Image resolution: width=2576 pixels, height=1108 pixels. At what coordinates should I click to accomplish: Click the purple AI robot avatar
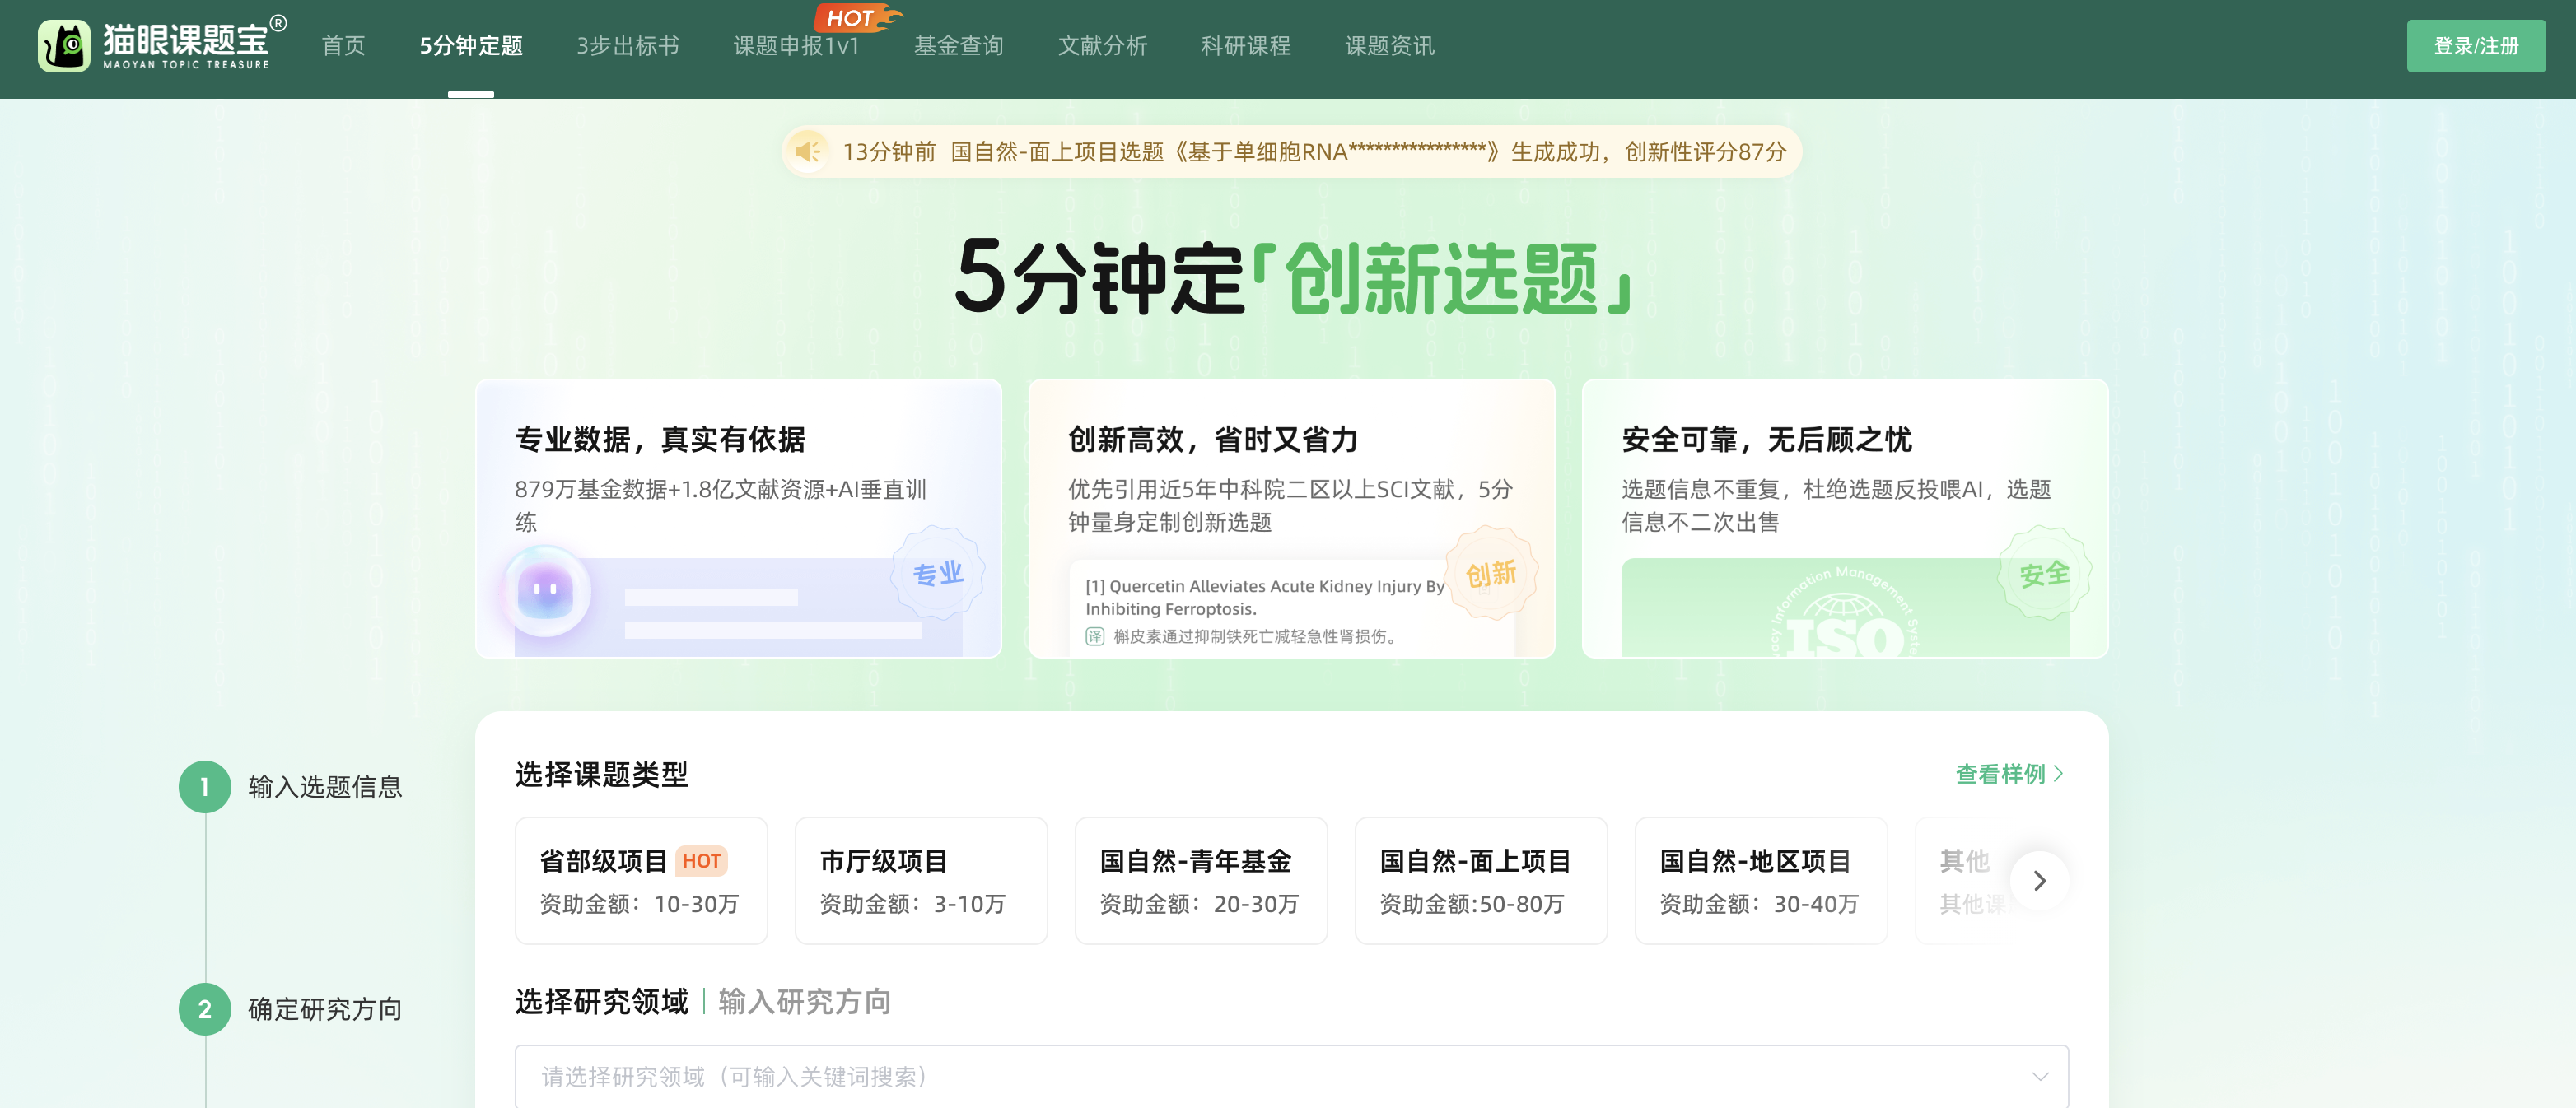pyautogui.click(x=545, y=590)
